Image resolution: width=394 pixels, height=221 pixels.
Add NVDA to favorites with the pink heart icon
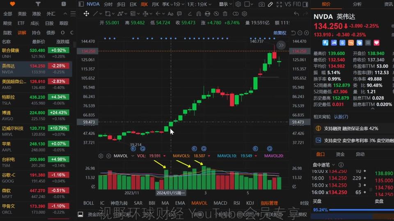376,43
